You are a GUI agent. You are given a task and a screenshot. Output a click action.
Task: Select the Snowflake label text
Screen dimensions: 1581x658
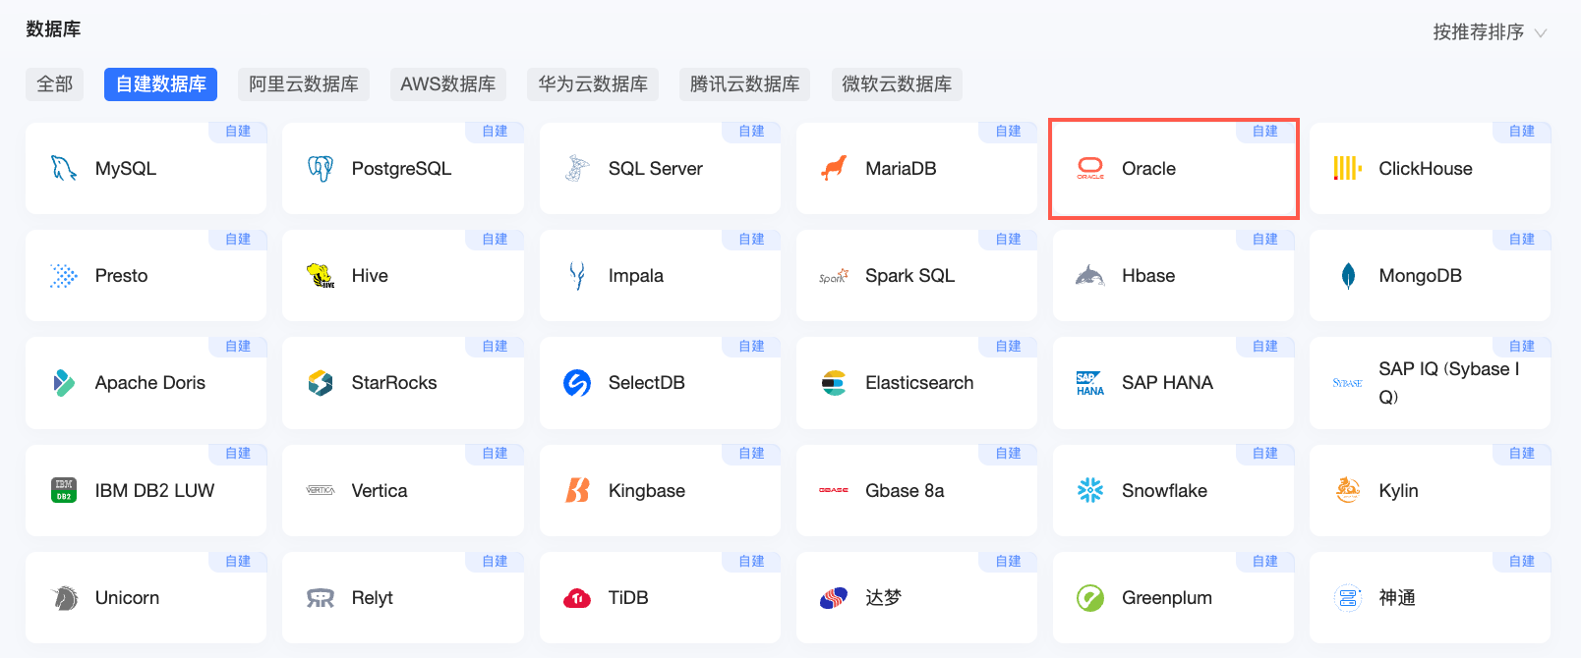coord(1164,490)
